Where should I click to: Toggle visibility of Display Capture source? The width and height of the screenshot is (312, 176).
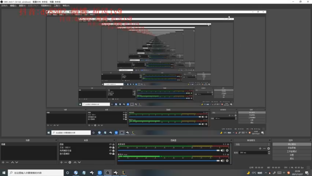(x=110, y=154)
